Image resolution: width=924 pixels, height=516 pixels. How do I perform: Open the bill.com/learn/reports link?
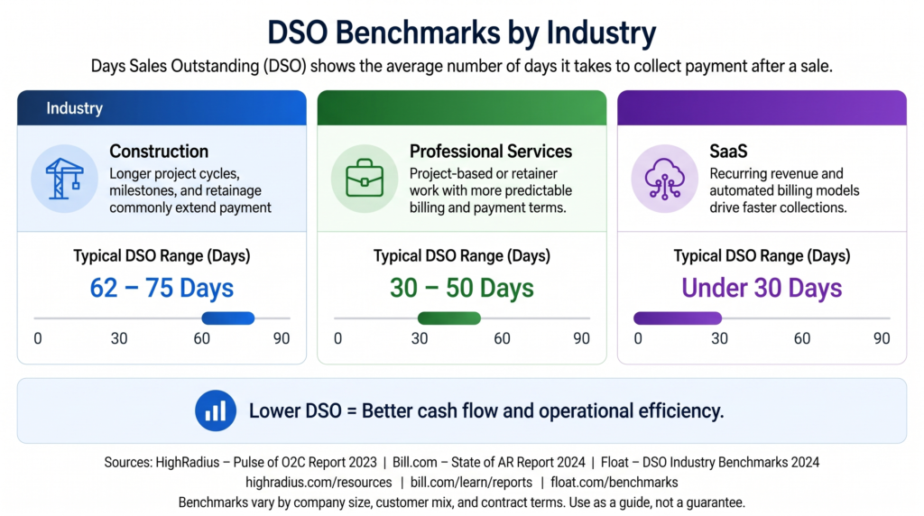pyautogui.click(x=471, y=483)
